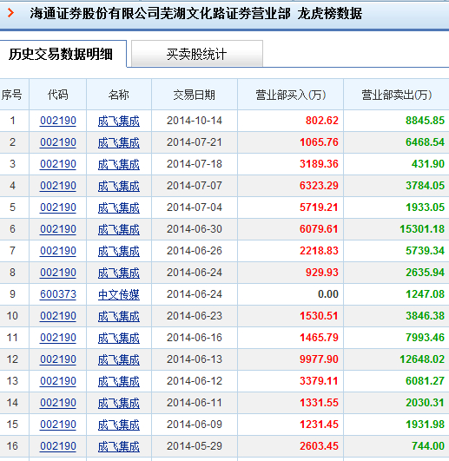
Task: Click the orange arrow icon beside the title
Action: click(11, 13)
